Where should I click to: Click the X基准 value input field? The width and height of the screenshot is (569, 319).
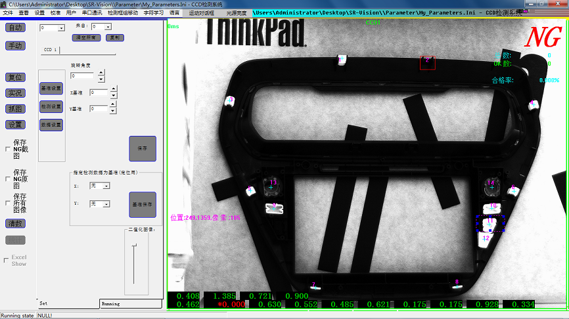point(99,93)
